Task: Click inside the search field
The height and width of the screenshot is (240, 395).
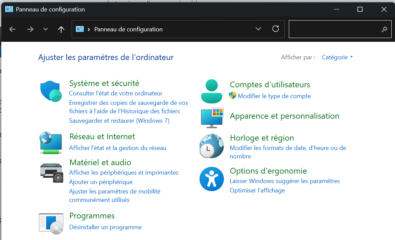Action: [x=338, y=29]
